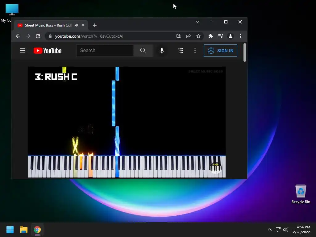
Task: Click the YouTube search magnifier button
Action: (143, 51)
